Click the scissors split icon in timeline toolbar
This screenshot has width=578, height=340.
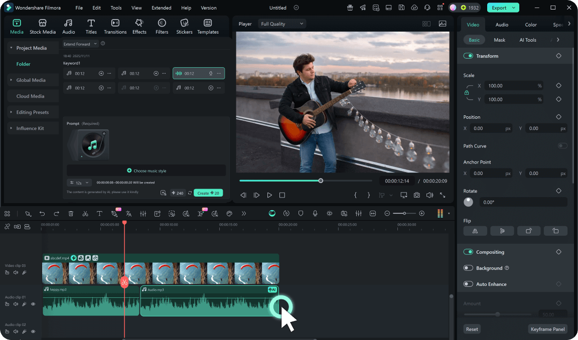pos(85,214)
